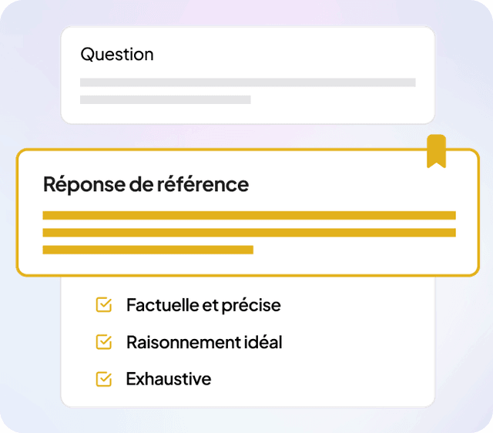Select the "Réponse de référence" title

146,184
